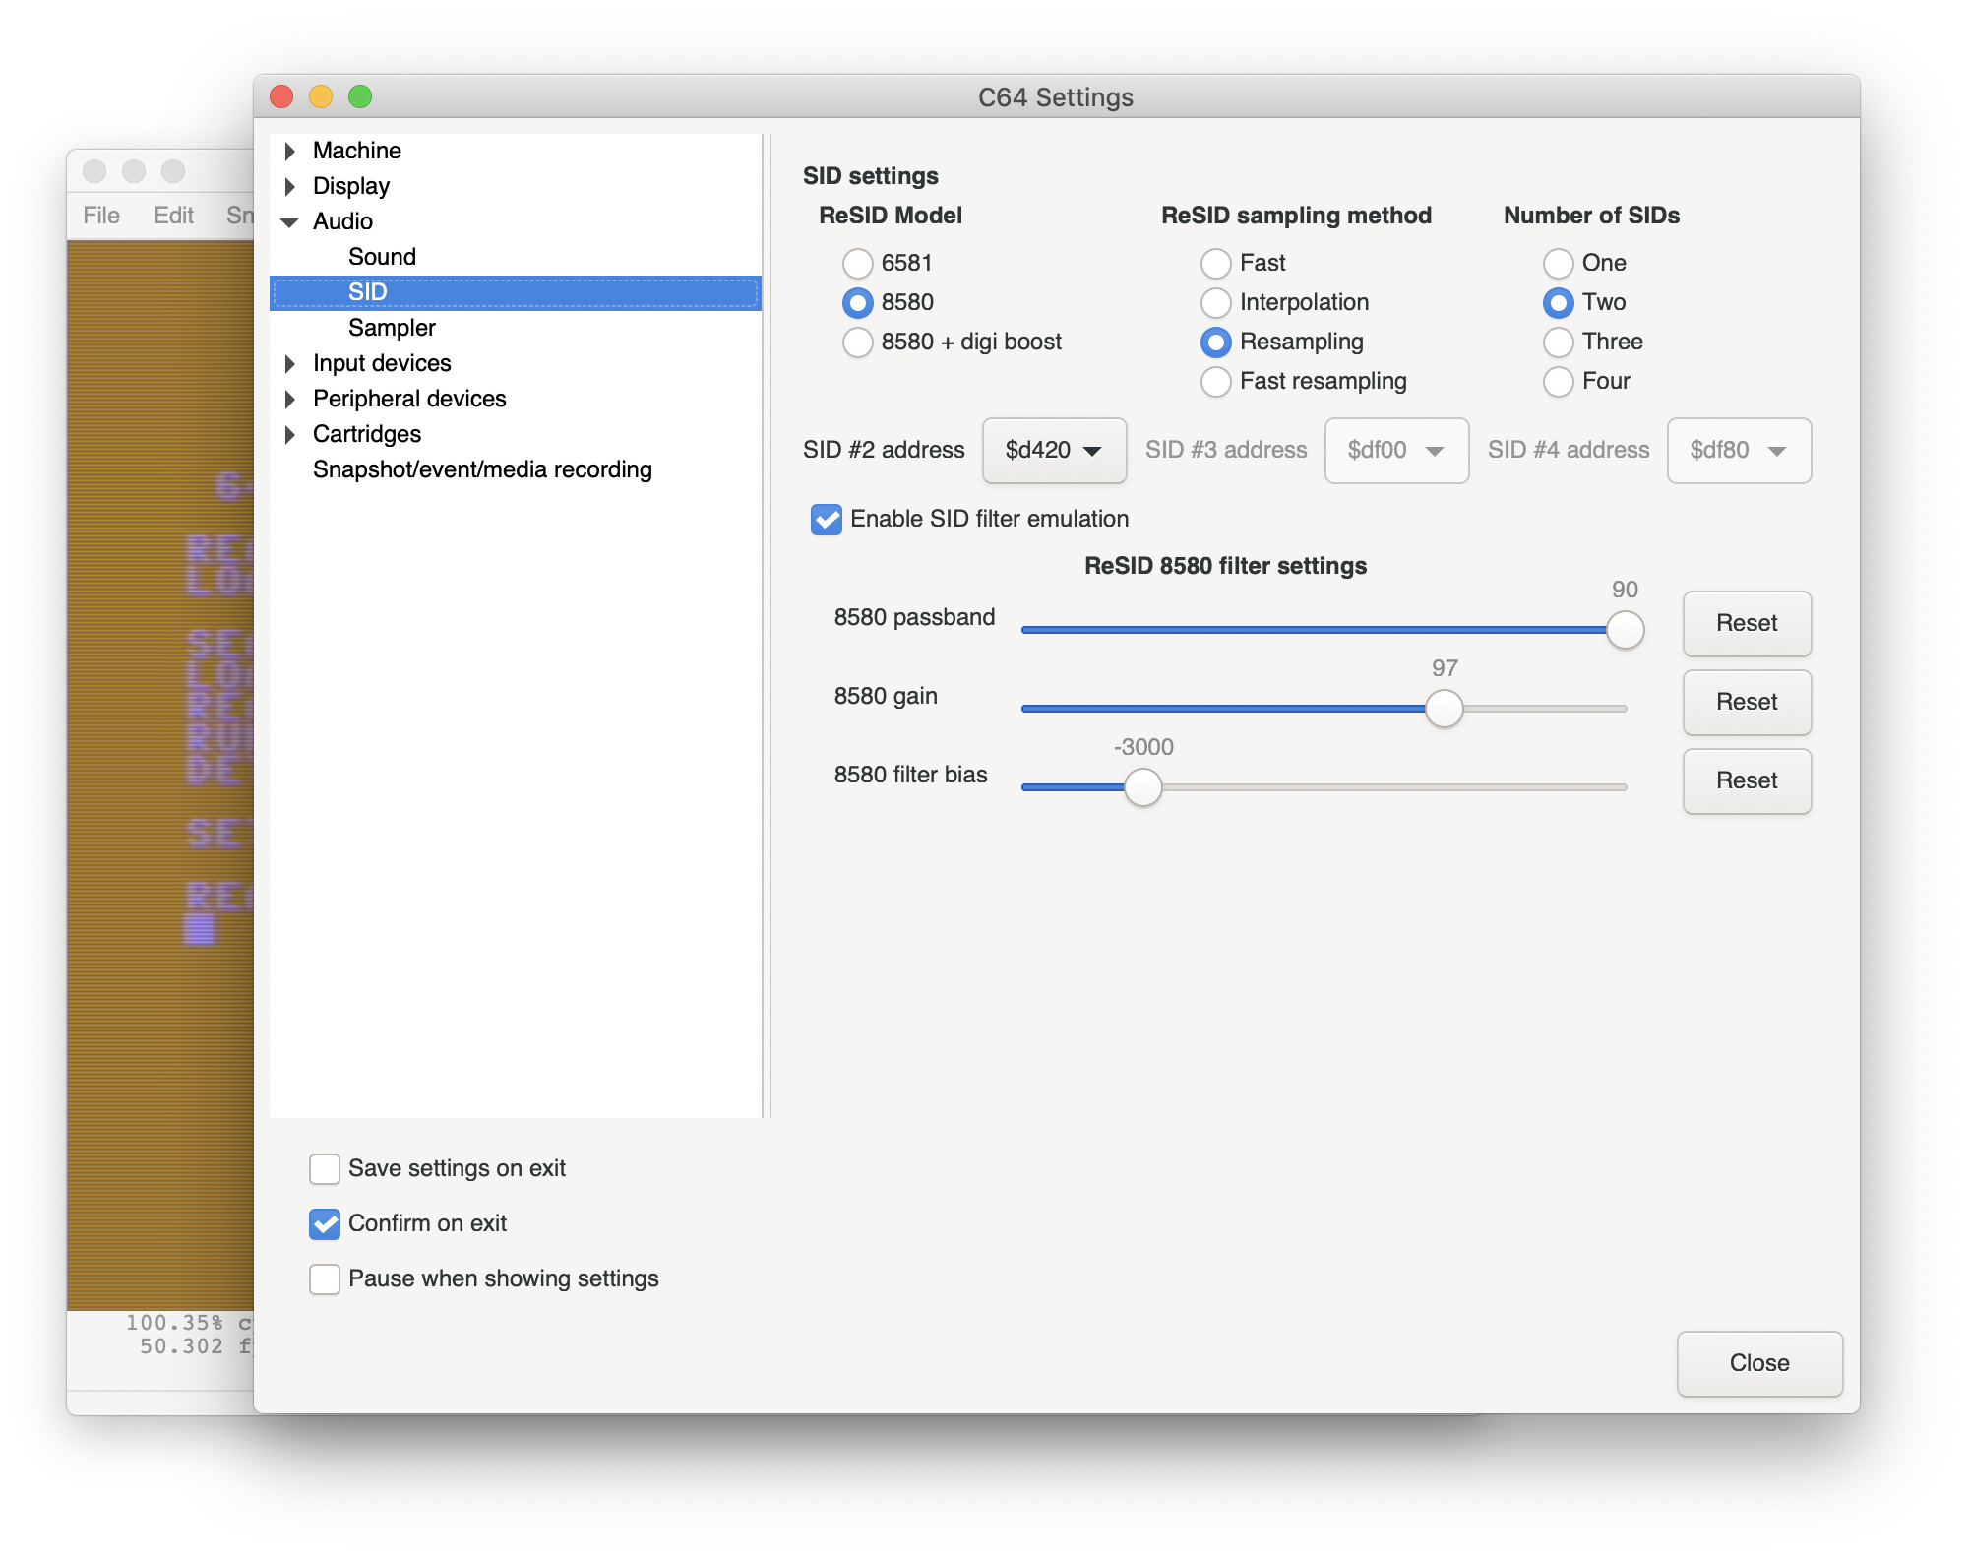
Task: Set number of SIDs to Two
Action: coord(1559,303)
